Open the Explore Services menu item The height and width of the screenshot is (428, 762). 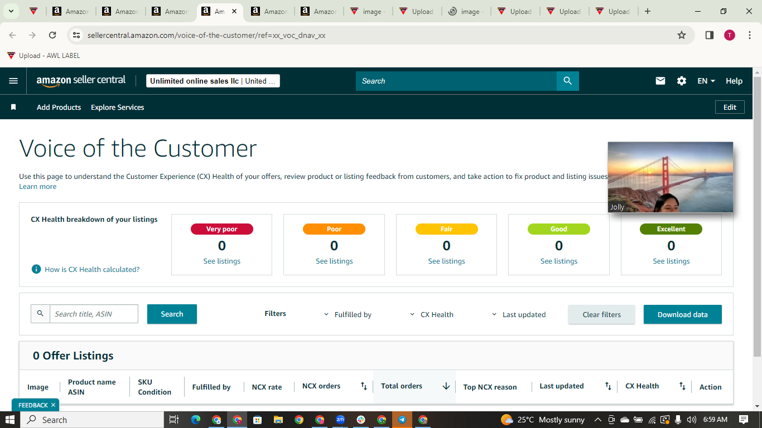point(118,107)
